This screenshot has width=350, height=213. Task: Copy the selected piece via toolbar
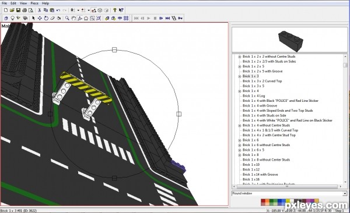click(x=45, y=10)
